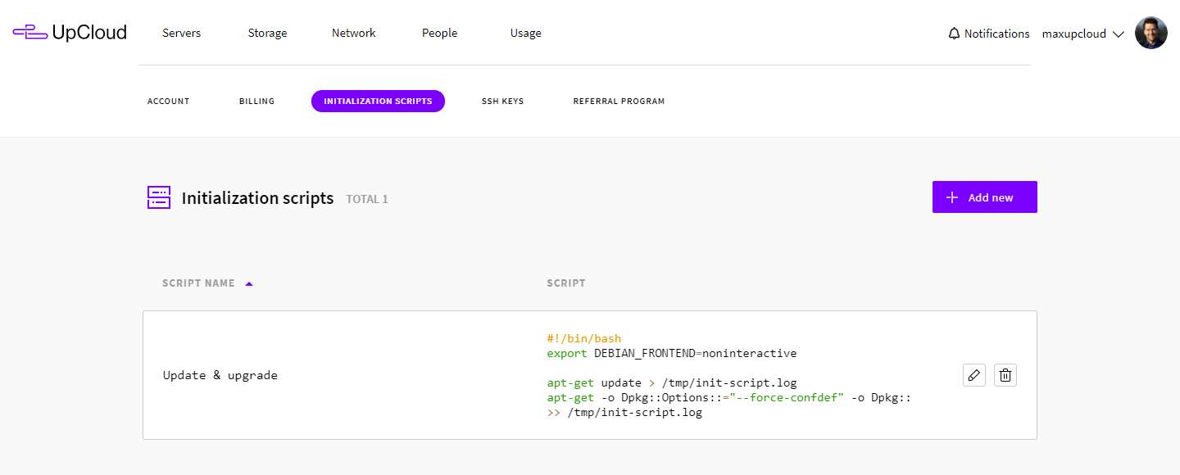Open the Servers menu
This screenshot has width=1180, height=475.
(x=181, y=33)
